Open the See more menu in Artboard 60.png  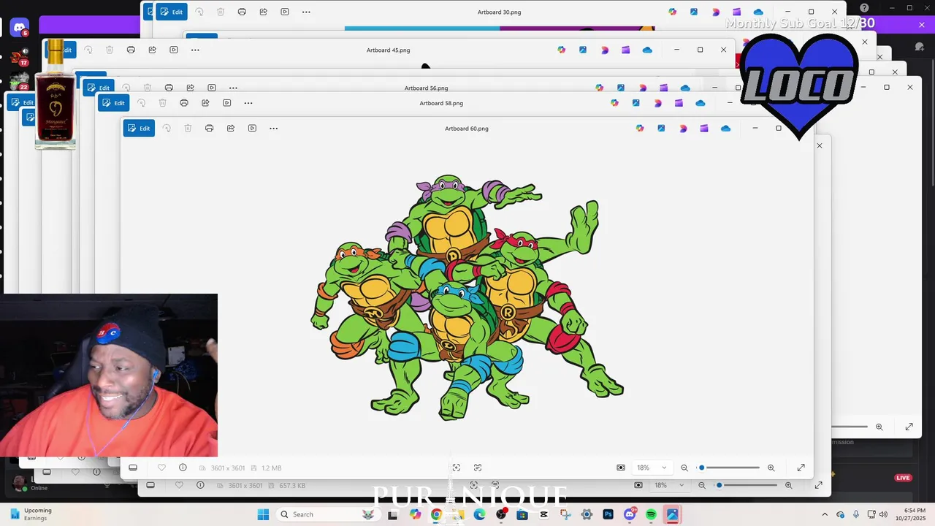[273, 129]
